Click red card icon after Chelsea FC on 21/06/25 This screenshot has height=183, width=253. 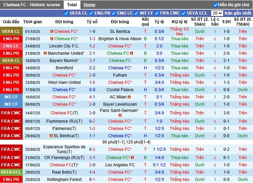tap(132, 158)
